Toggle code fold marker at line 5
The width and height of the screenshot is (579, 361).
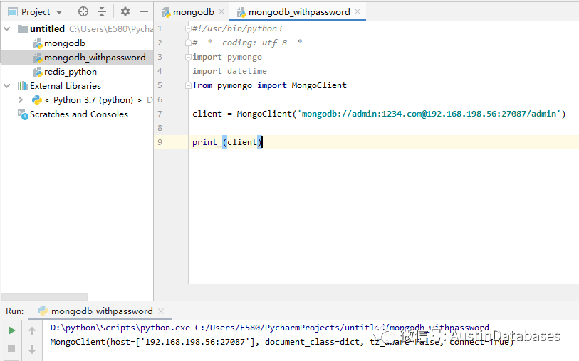tap(189, 85)
